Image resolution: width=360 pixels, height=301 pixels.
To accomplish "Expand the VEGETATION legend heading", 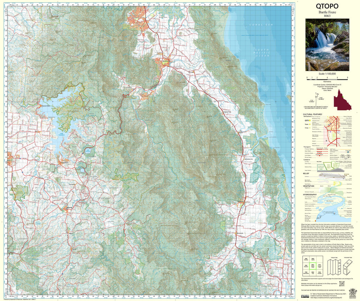I will pos(309,186).
